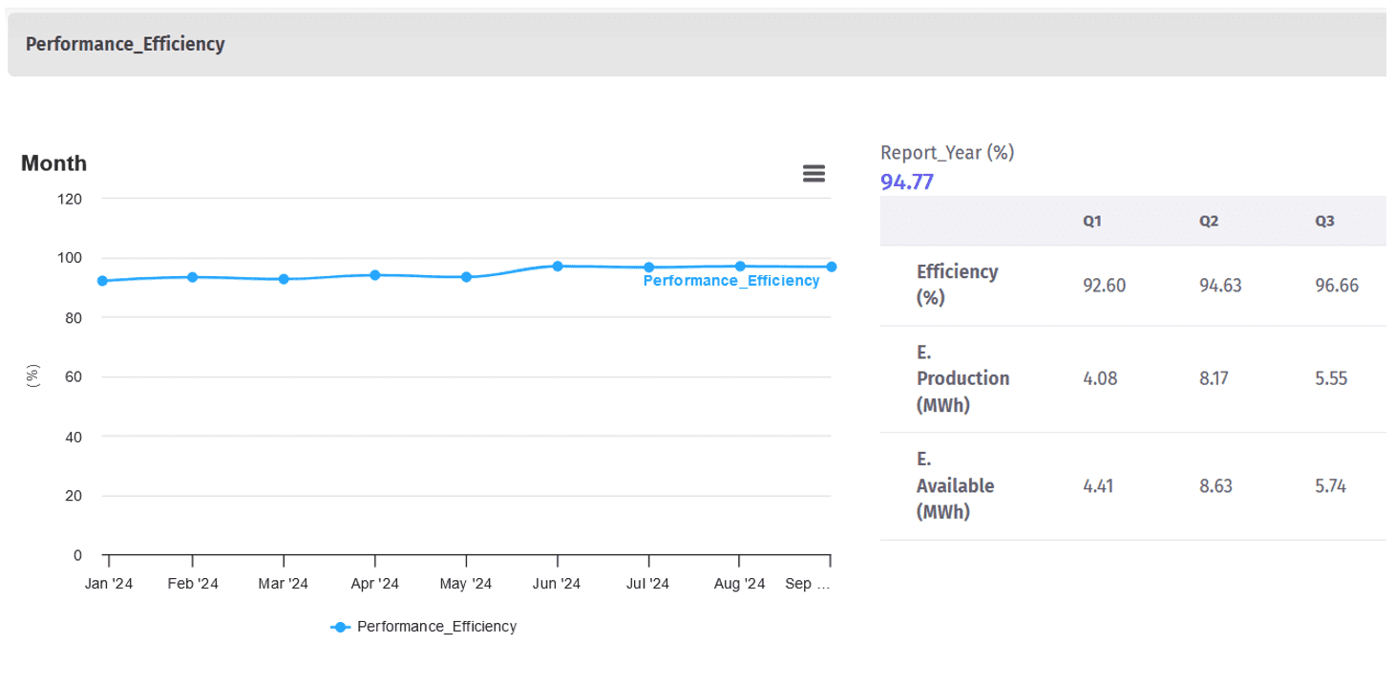The height and width of the screenshot is (686, 1395).
Task: Pick the Apr '24 data point marker
Action: [x=375, y=275]
